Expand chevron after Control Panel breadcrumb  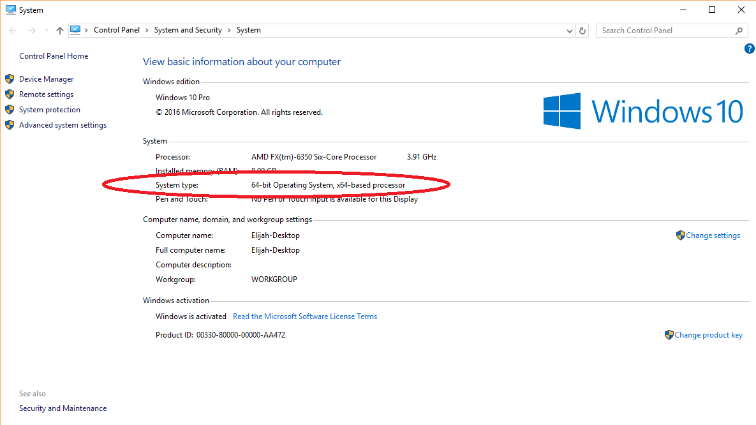point(147,30)
